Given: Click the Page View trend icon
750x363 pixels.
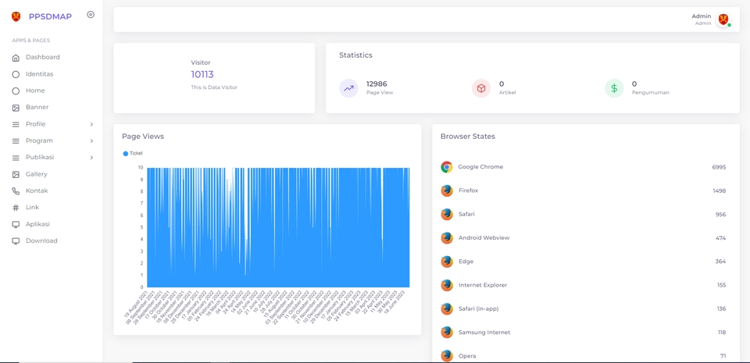Looking at the screenshot, I should [348, 88].
